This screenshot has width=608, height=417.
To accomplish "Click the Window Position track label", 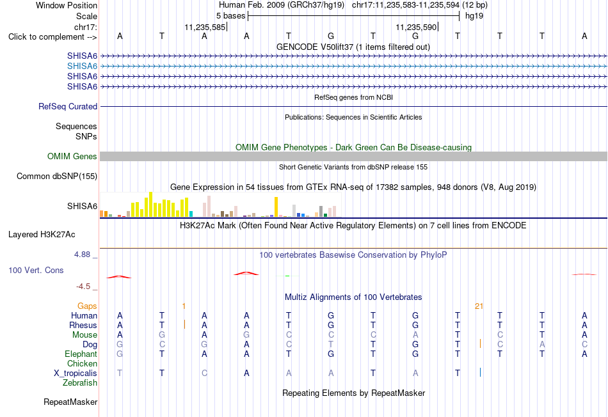I will (67, 5).
